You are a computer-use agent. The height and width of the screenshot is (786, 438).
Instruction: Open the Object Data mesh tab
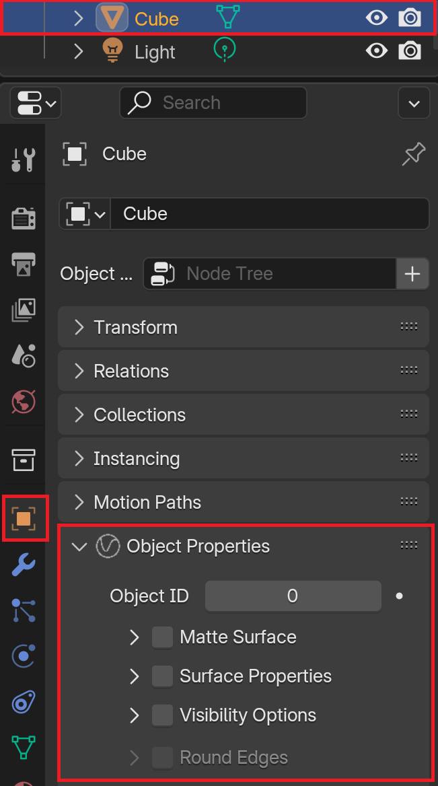23,747
